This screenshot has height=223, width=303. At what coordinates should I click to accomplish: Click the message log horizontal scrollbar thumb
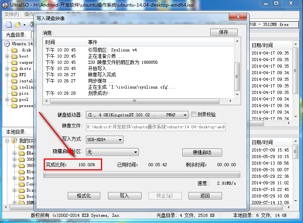coord(135,101)
